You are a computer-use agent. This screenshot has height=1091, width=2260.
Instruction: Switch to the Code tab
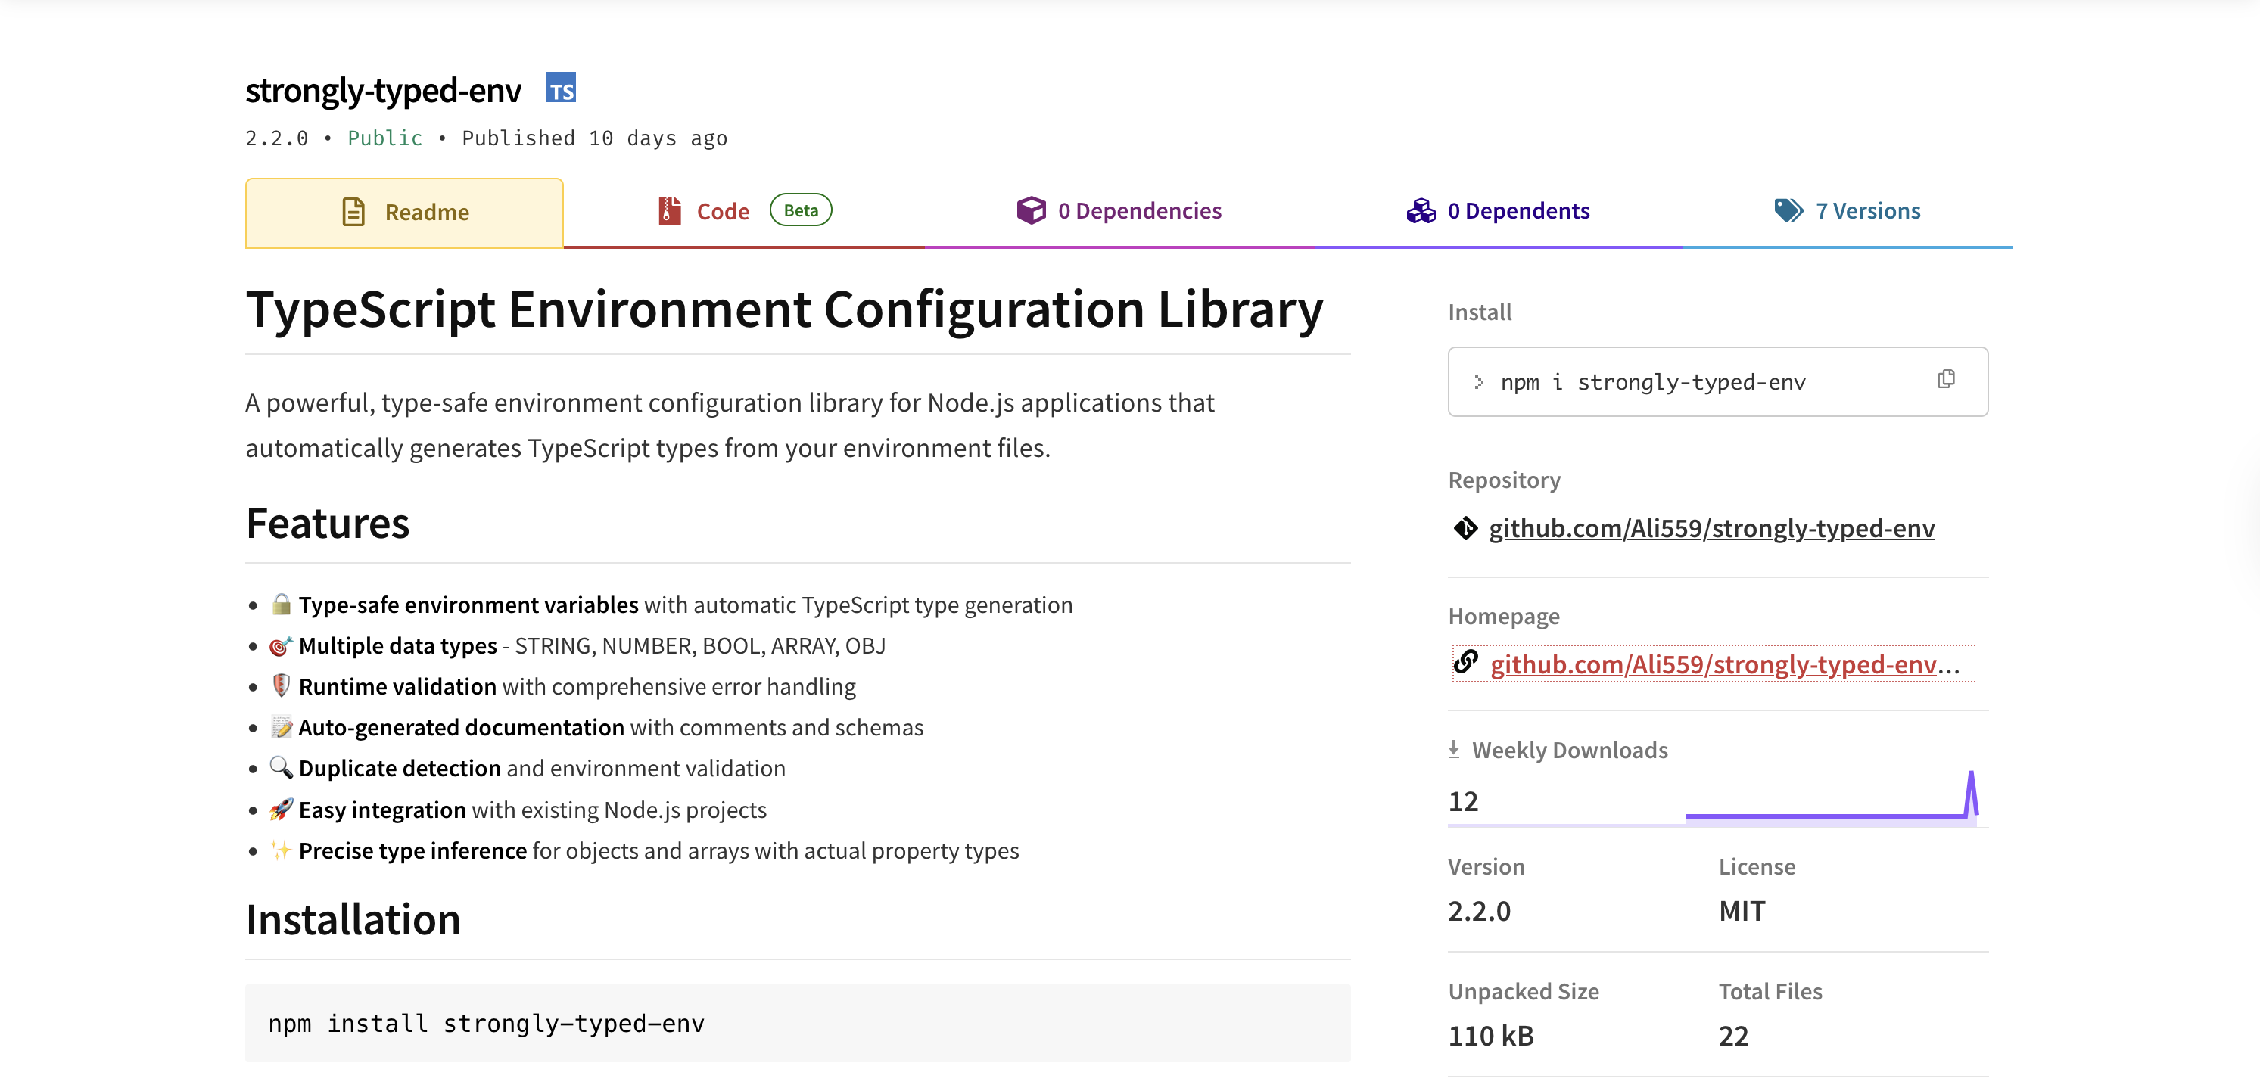(722, 211)
